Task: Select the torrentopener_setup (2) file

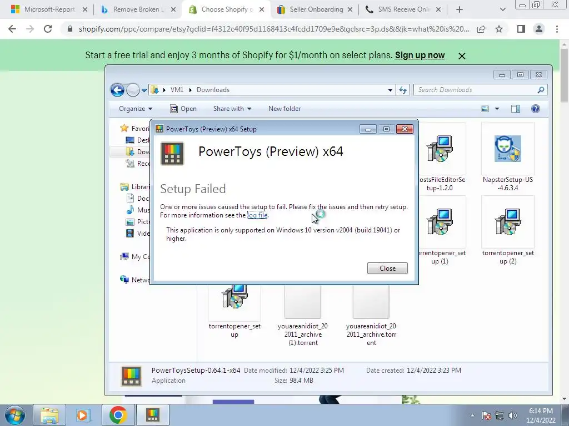Action: pyautogui.click(x=508, y=231)
